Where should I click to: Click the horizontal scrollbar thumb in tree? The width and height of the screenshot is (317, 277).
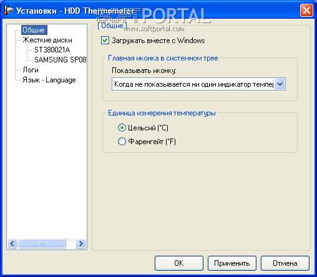pos(42,243)
